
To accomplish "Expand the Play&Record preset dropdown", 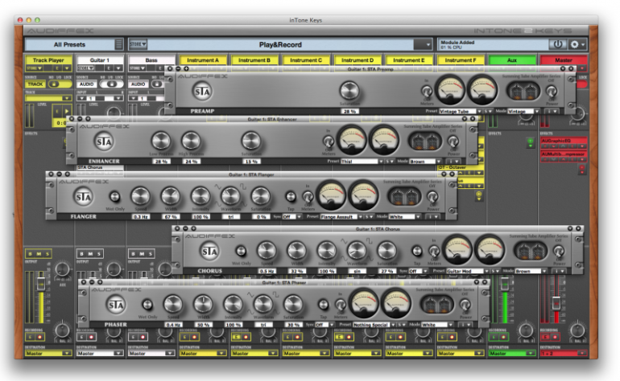I will [428, 45].
